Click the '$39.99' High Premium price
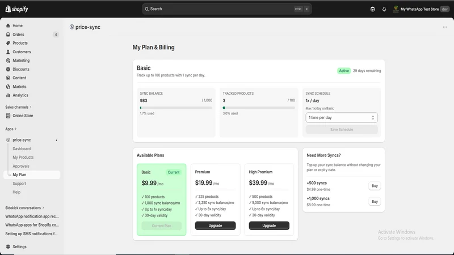Viewport: 454px width, 255px height. tap(258, 182)
